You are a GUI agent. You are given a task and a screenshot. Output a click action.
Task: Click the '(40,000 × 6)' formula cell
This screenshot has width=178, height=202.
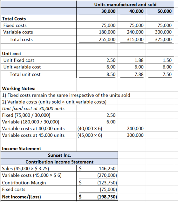pyautogui.click(x=97, y=128)
